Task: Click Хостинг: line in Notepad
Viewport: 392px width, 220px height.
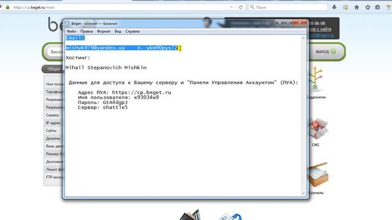Action: (78, 57)
